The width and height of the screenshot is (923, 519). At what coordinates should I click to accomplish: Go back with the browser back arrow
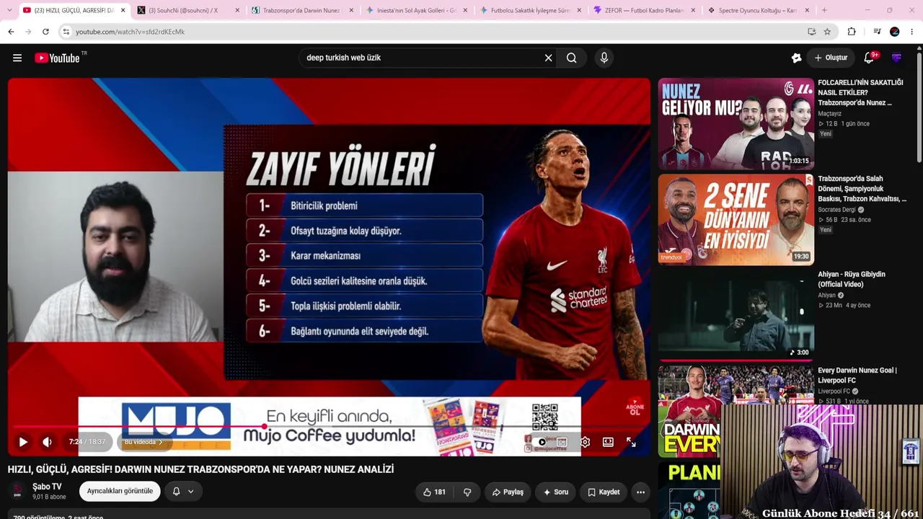11,32
